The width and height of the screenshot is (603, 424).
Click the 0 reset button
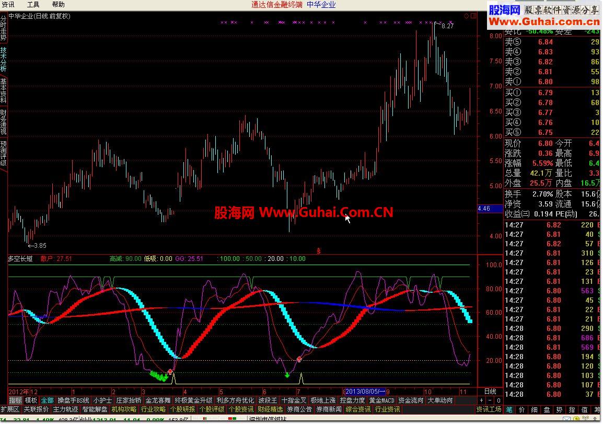[498, 400]
